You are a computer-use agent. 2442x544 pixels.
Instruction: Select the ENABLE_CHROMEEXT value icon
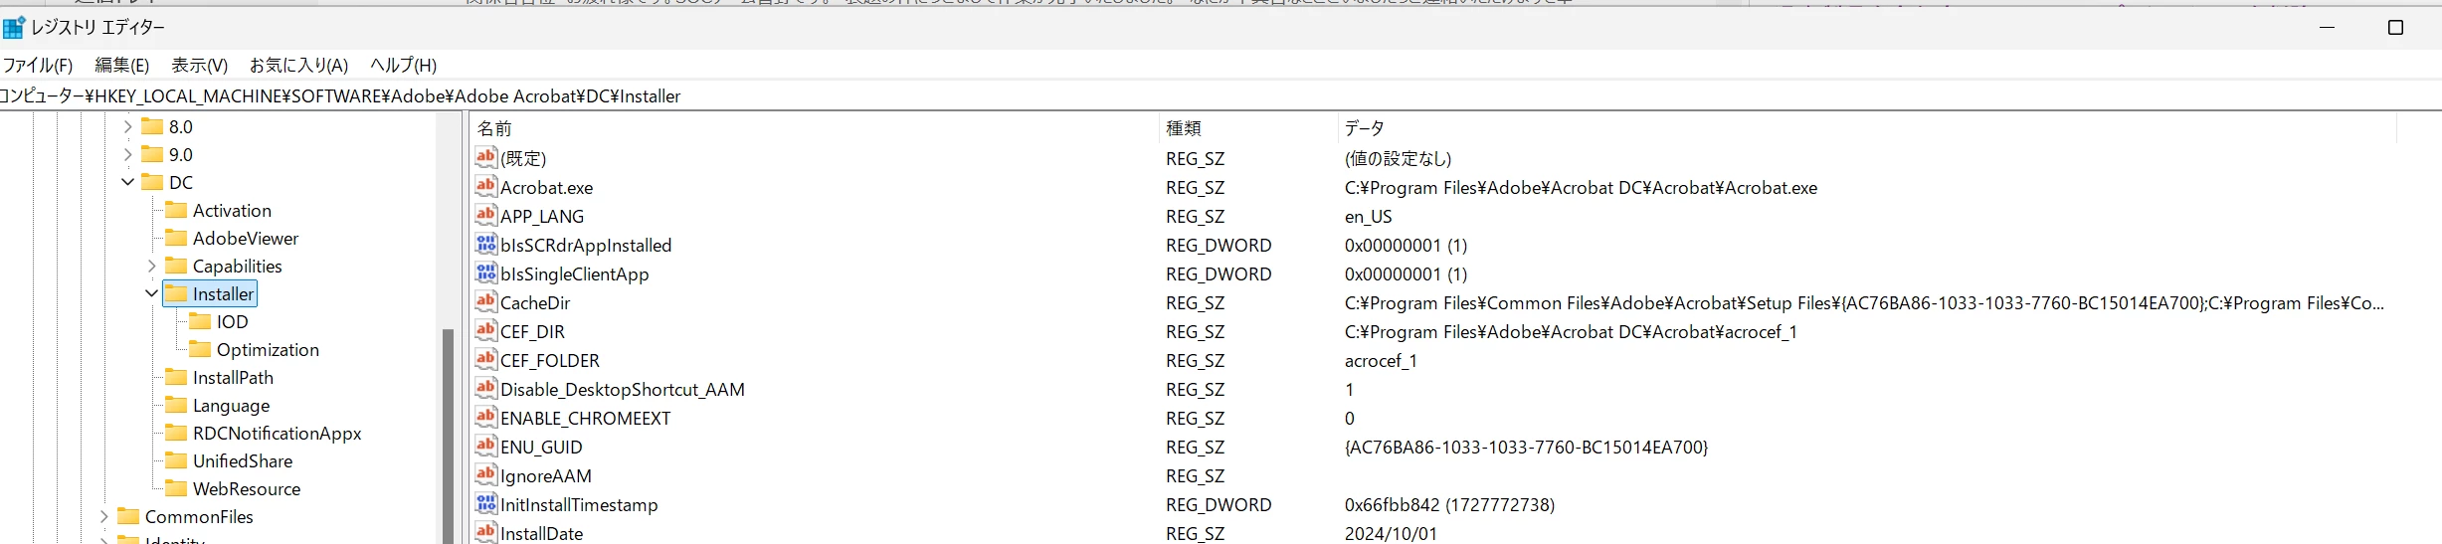(485, 417)
